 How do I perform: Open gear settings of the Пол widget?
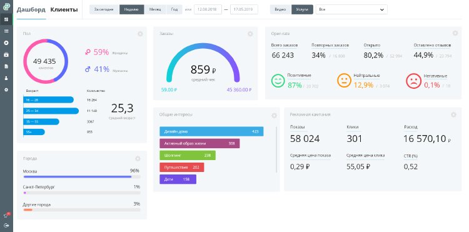pos(140,34)
